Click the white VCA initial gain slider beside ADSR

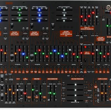[x=97, y=17]
